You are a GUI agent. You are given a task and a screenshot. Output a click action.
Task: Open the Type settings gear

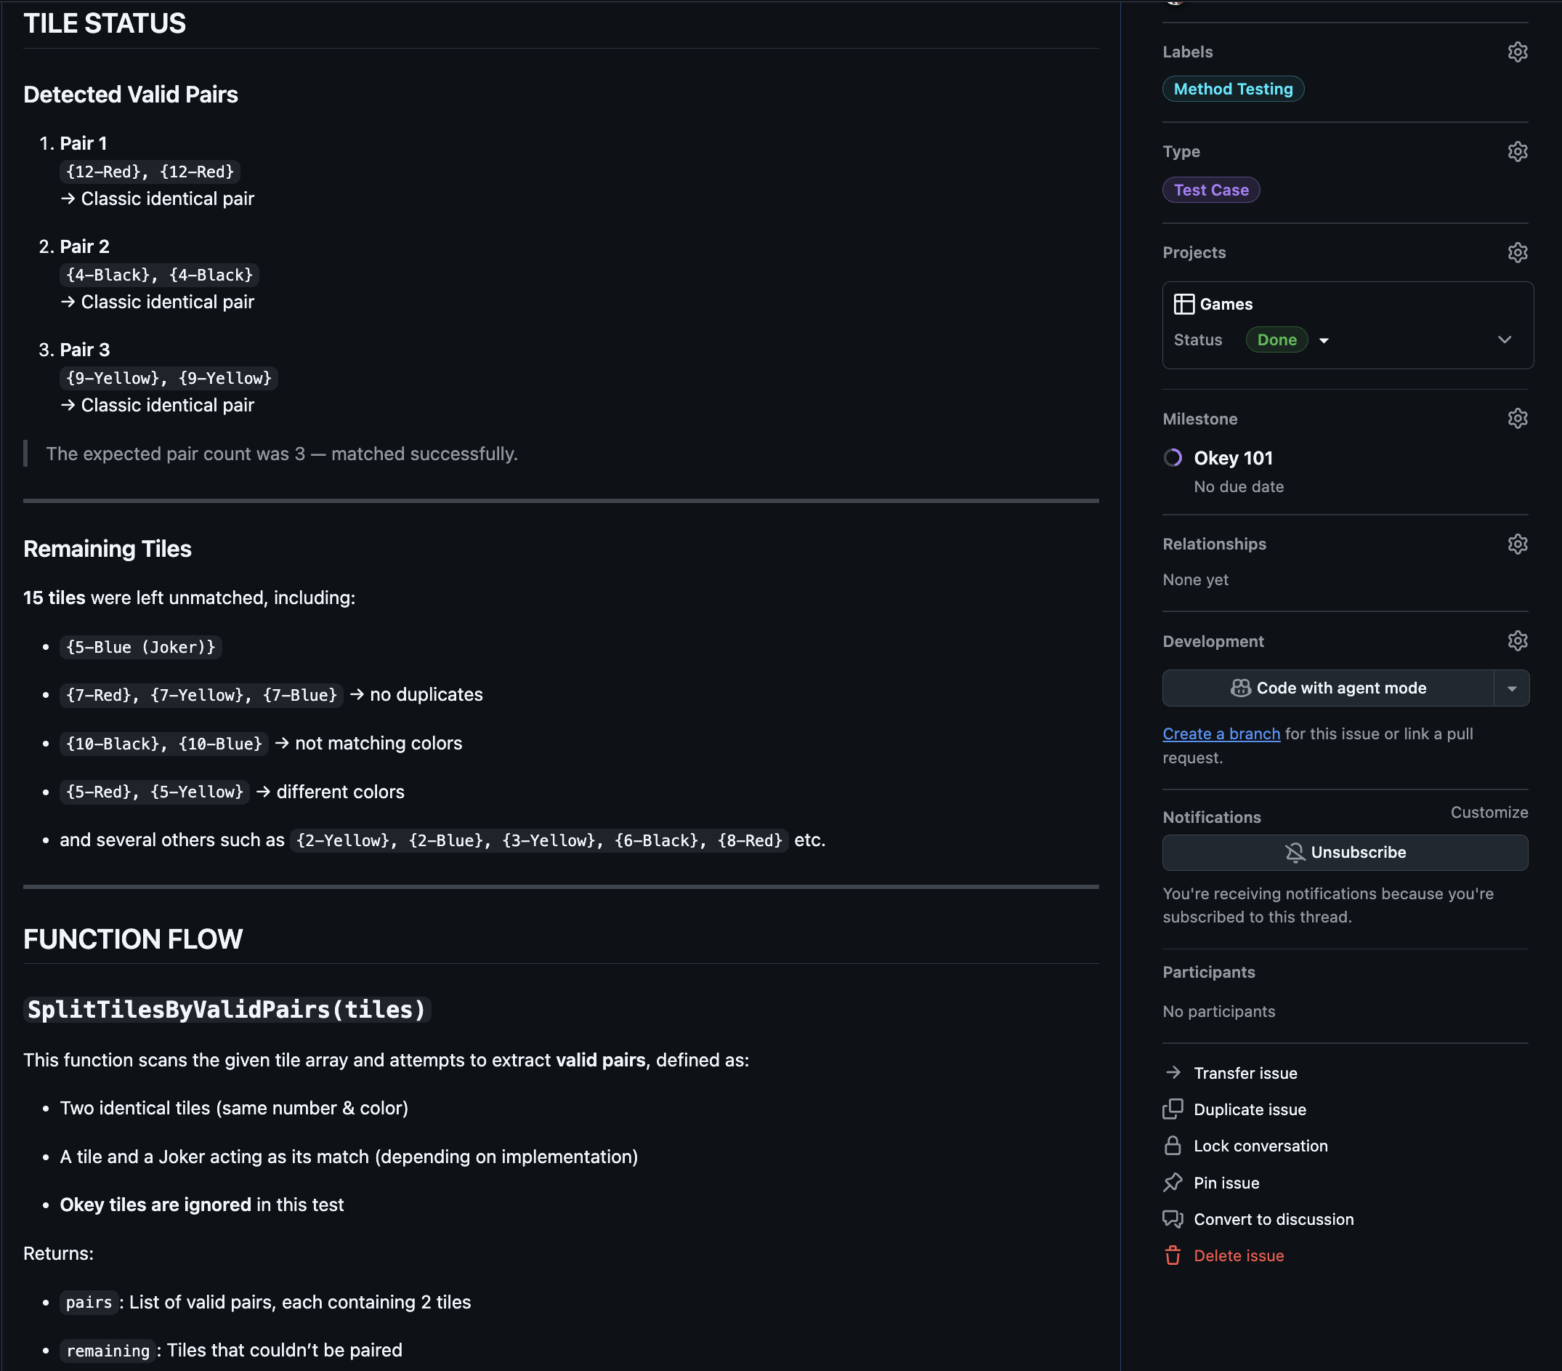coord(1517,151)
